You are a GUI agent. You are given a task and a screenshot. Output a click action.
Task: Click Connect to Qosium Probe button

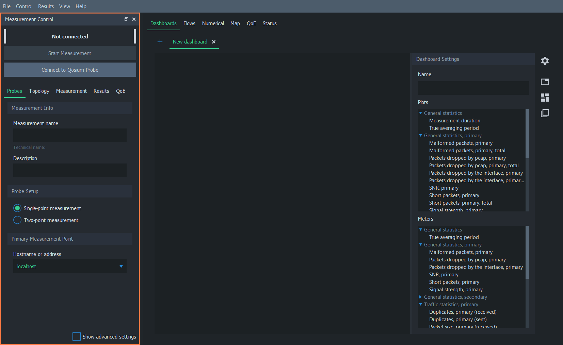pyautogui.click(x=70, y=70)
